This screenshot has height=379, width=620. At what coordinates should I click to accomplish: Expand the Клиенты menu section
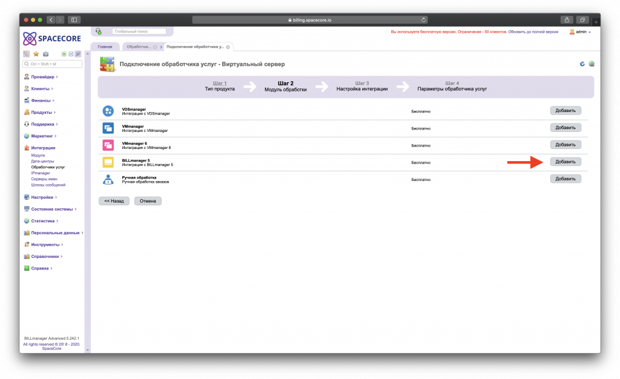point(52,88)
